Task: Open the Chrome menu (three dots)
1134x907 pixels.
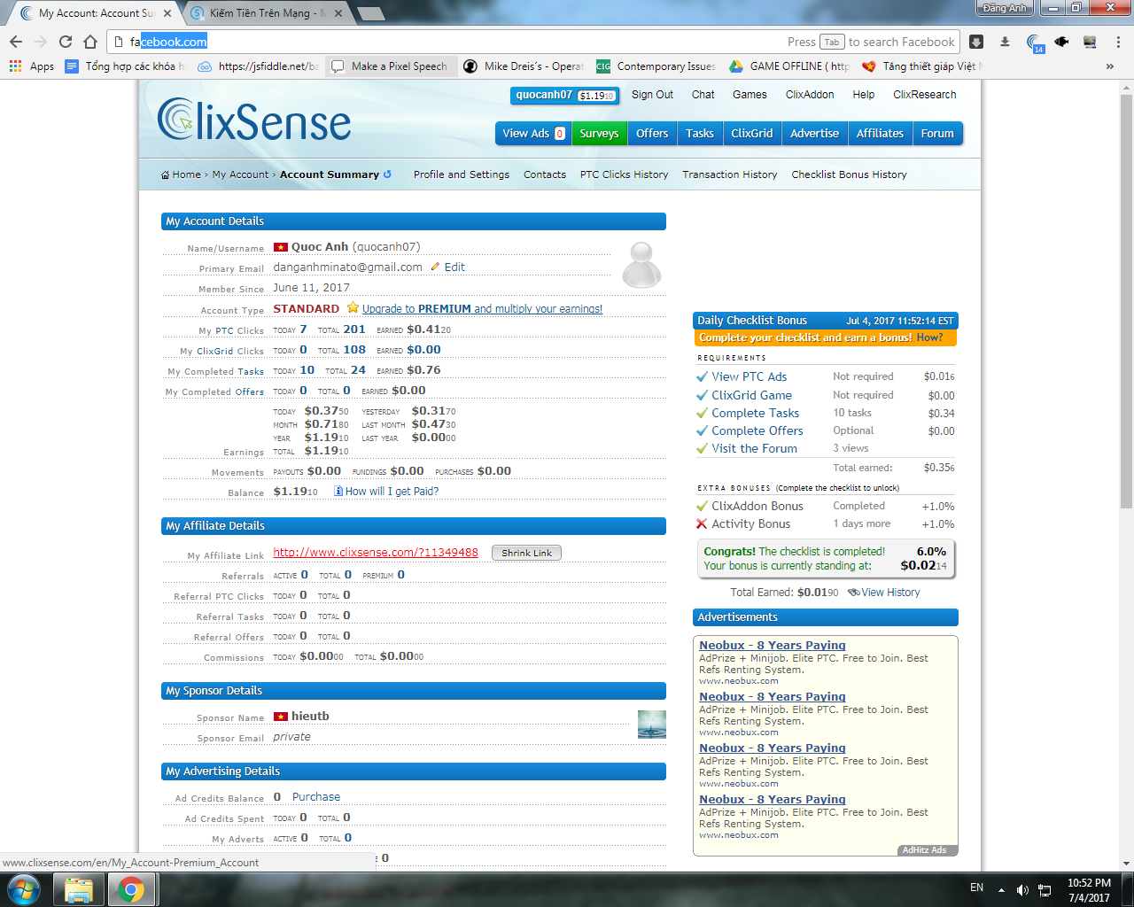Action: point(1118,42)
